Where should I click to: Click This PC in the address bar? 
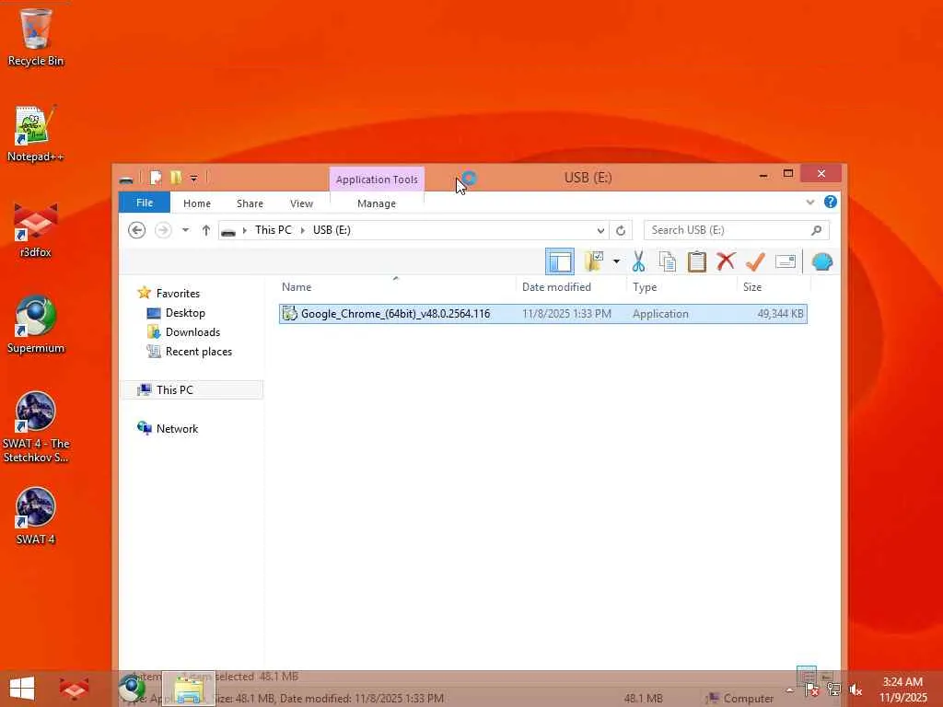coord(273,230)
